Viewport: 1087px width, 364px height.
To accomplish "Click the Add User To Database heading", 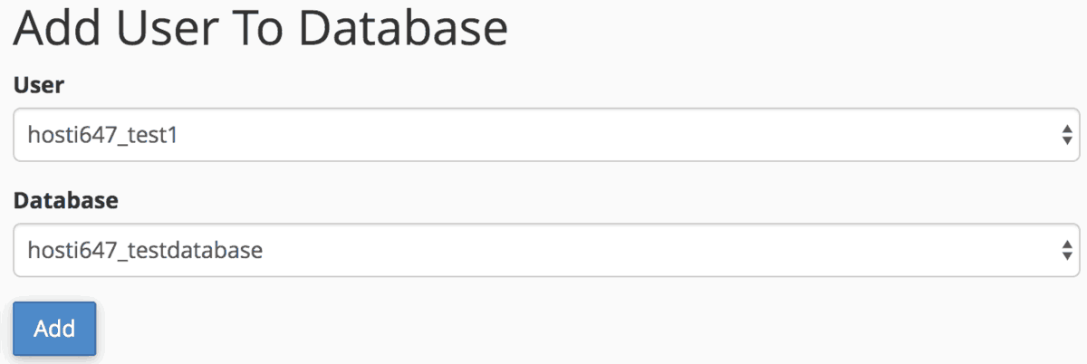I will tap(260, 30).
